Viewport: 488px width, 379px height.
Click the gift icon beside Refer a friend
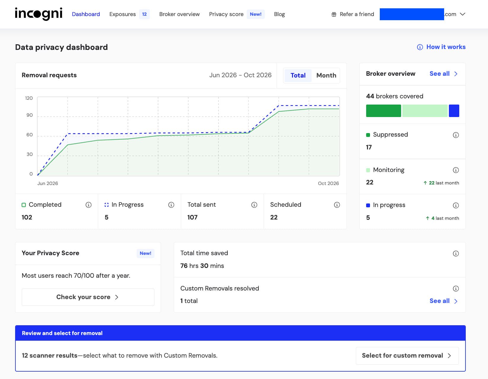[334, 14]
